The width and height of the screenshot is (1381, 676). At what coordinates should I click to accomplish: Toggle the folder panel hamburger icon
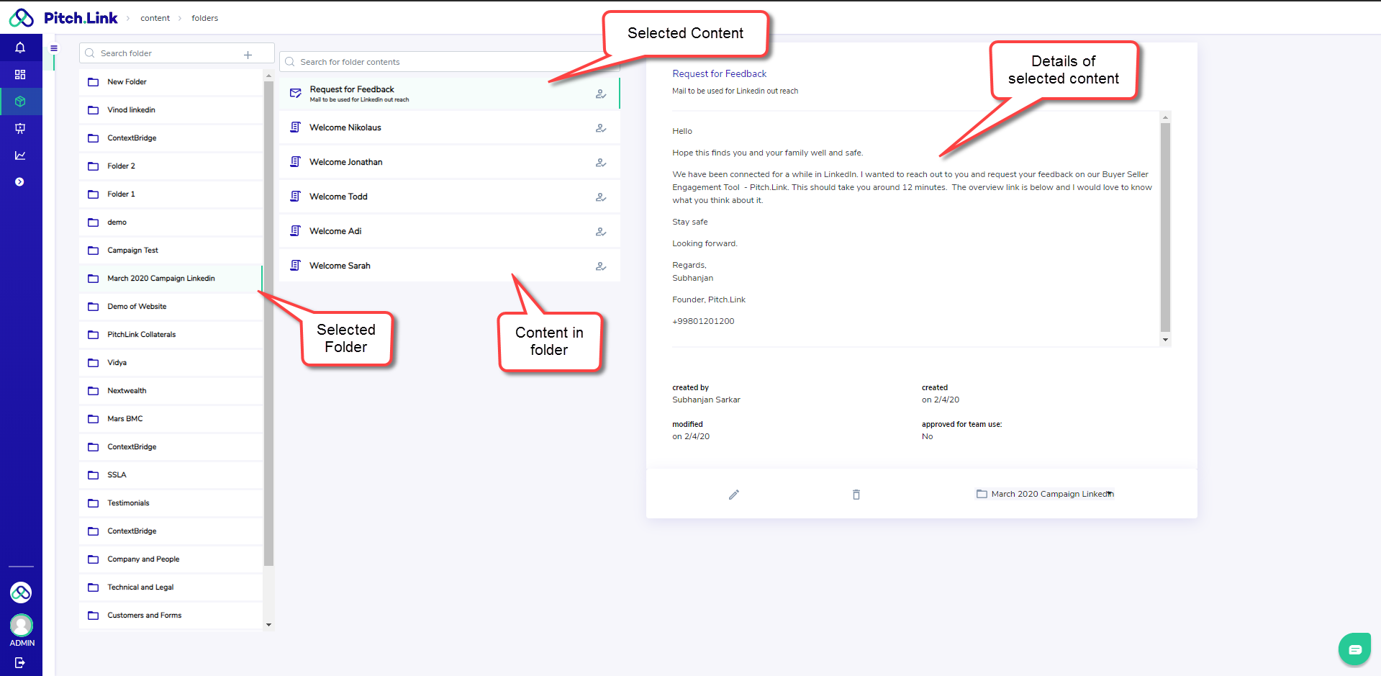pyautogui.click(x=54, y=49)
